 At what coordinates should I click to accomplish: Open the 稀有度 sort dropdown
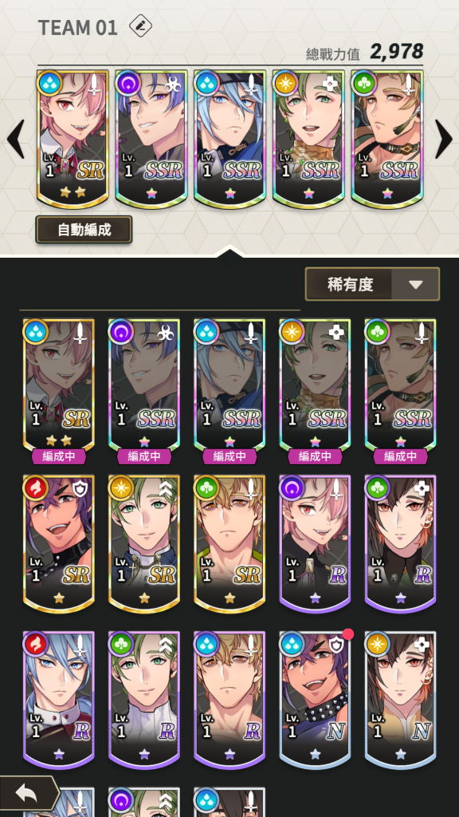pos(372,284)
